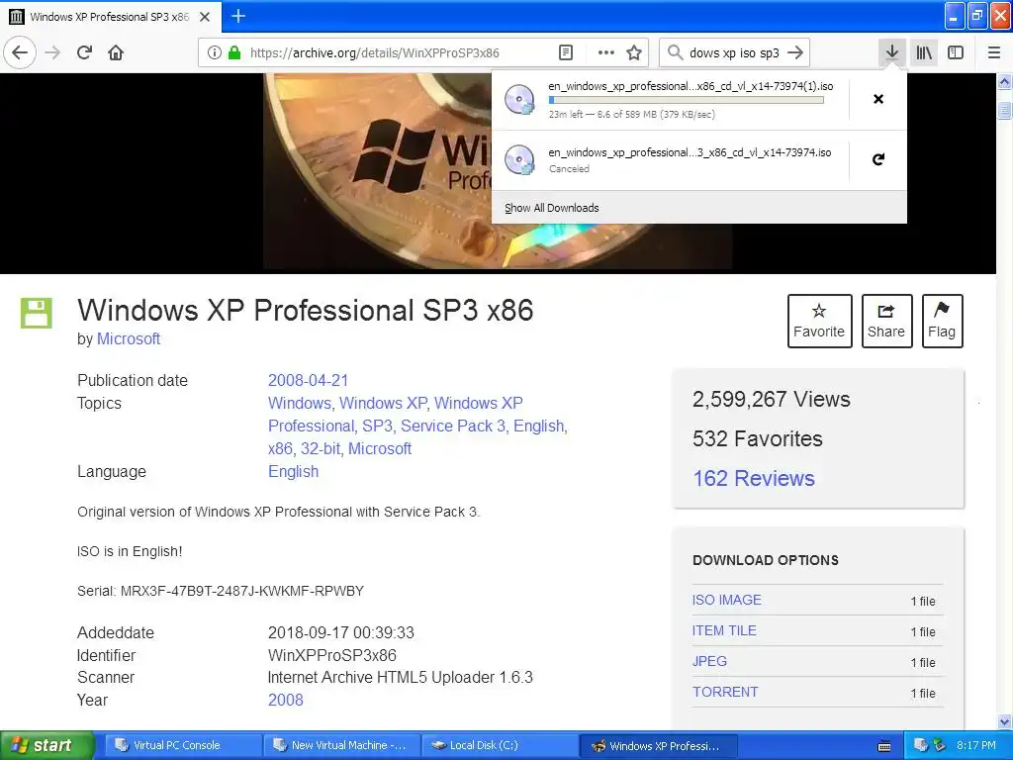This screenshot has width=1013, height=760.
Task: Open the 32-bit topic link
Action: pos(321,448)
